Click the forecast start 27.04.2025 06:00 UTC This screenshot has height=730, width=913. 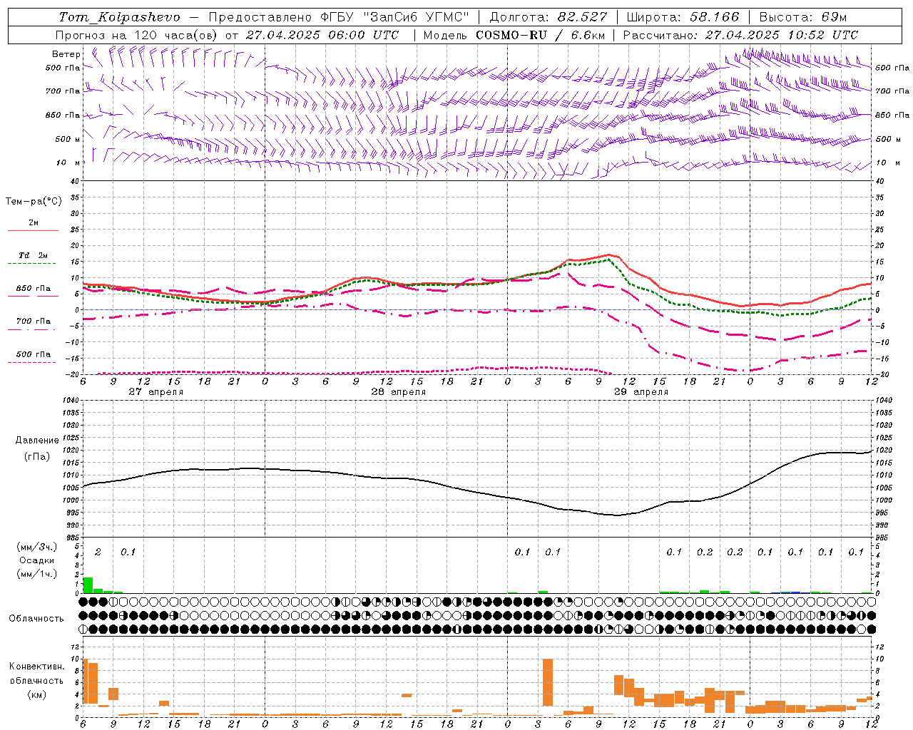[x=322, y=35]
